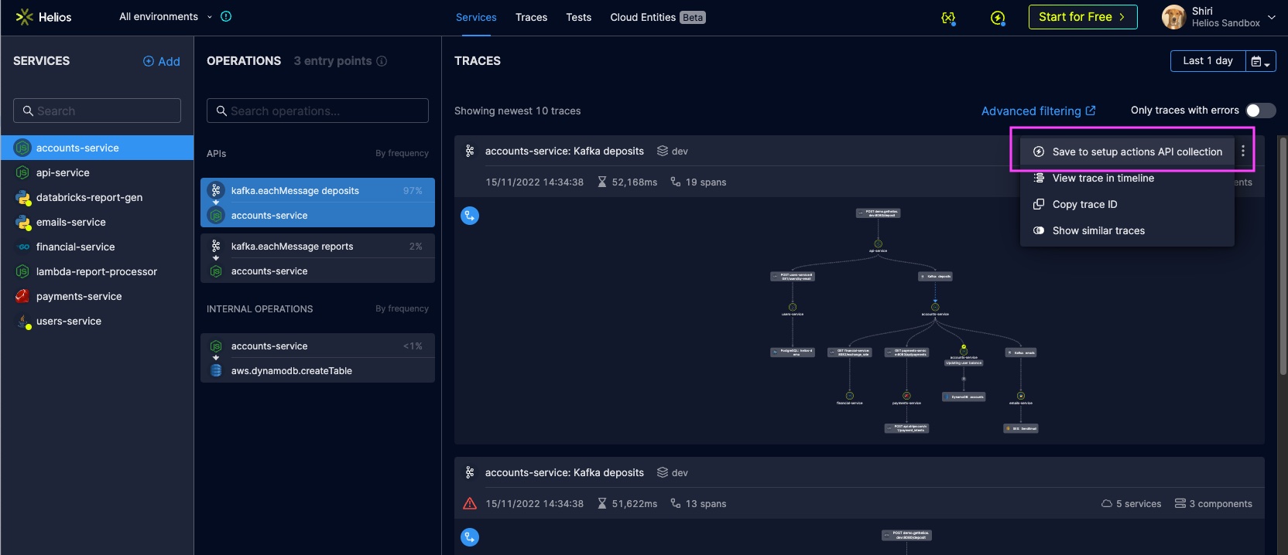Change Internal Operations By frequency sorting

click(402, 308)
